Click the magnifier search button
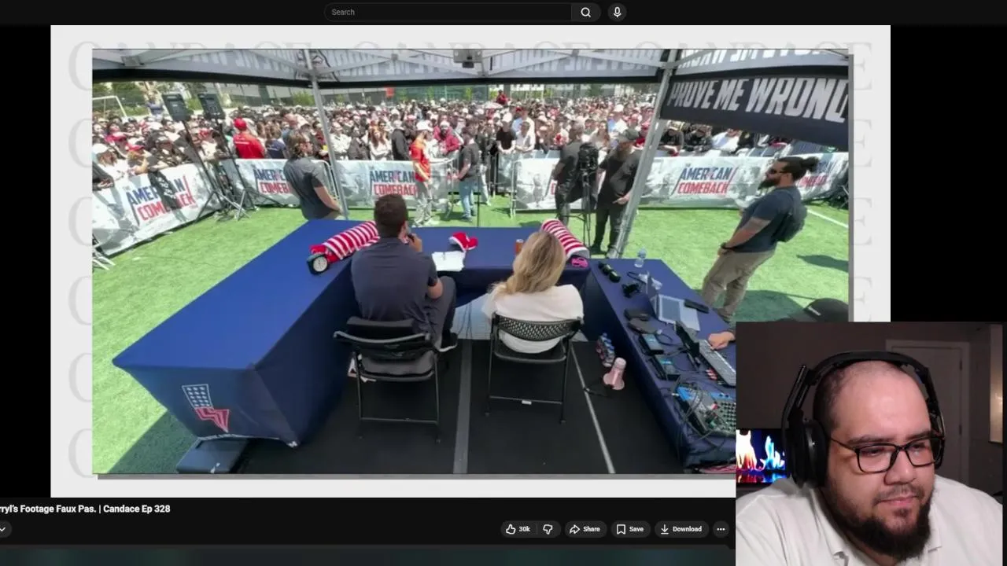Viewport: 1007px width, 566px height. pyautogui.click(x=586, y=12)
